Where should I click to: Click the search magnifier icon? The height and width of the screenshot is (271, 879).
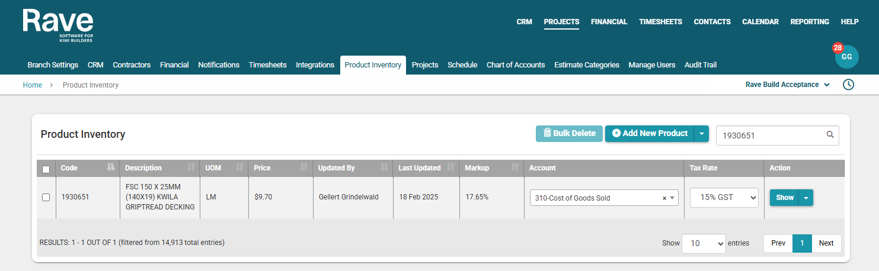(830, 134)
